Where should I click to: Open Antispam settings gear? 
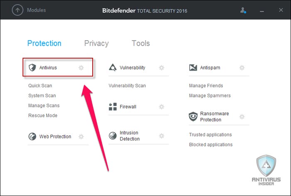coord(242,68)
